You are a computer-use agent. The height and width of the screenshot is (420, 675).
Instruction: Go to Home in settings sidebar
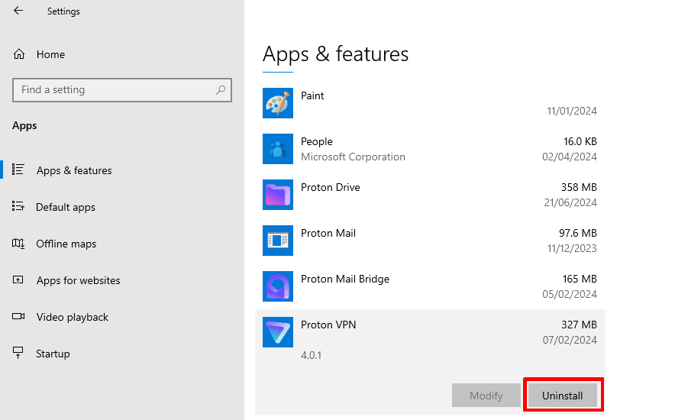[51, 55]
